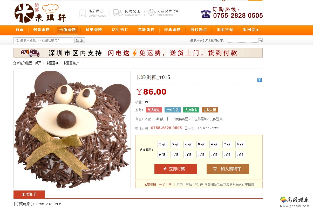Click the telephone icon beside hotline number
The width and height of the screenshot is (313, 212).
point(206,14)
